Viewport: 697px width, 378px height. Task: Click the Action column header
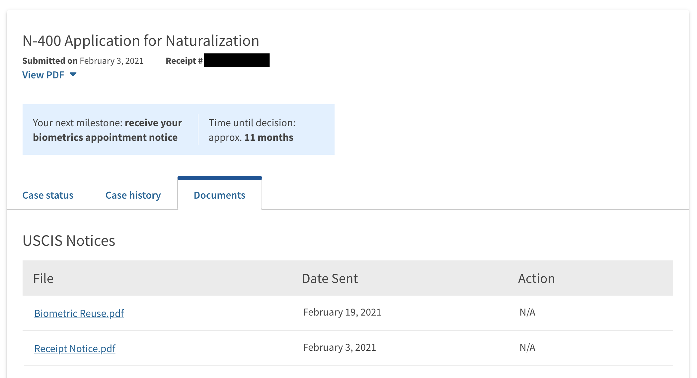(536, 278)
